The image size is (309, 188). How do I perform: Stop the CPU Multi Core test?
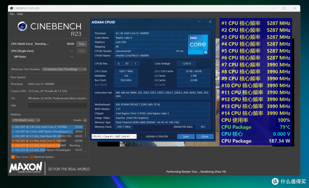tap(82, 44)
